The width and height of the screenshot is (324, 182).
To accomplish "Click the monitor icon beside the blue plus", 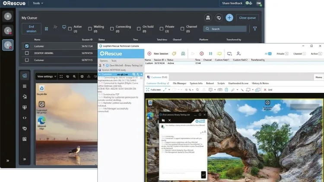I will 219,18.
